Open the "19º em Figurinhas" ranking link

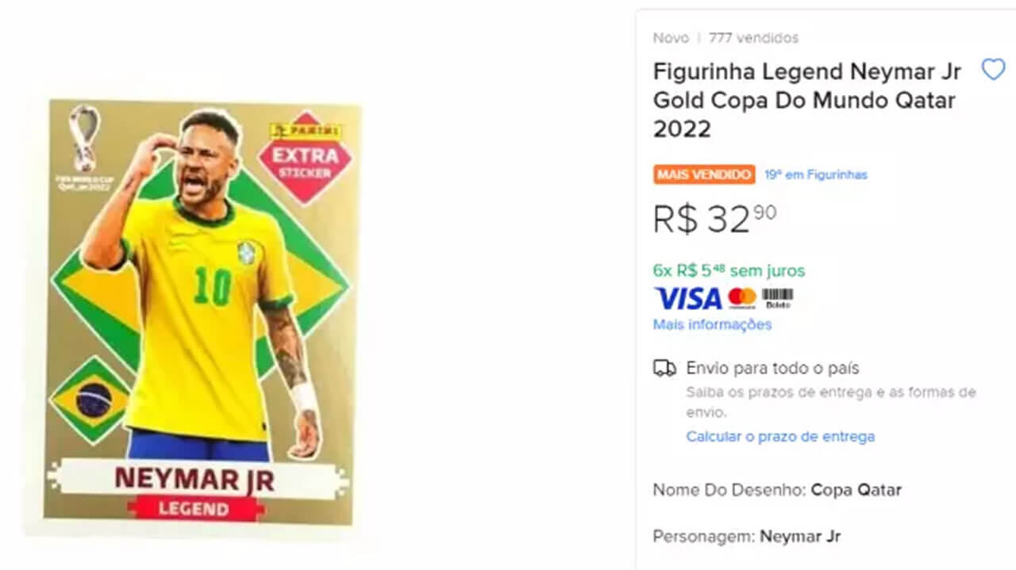[816, 174]
